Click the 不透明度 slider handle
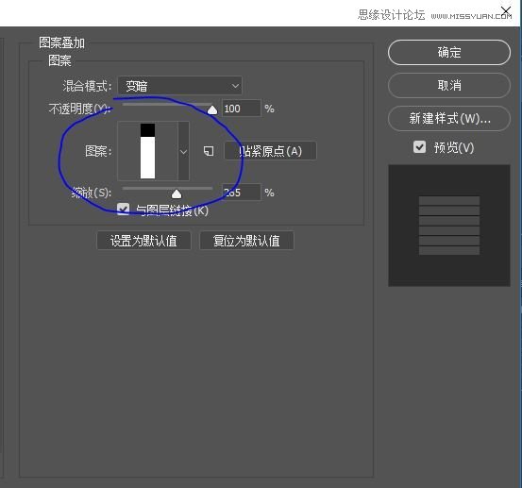 click(212, 109)
